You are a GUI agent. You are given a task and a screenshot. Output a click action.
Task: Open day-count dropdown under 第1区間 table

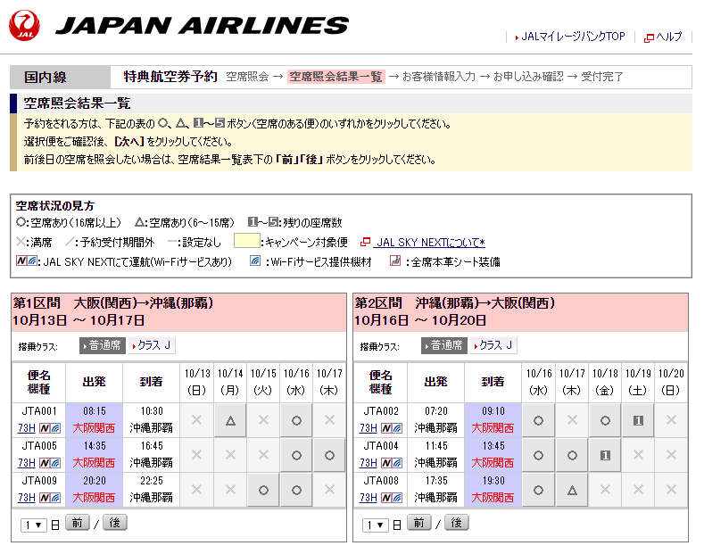pyautogui.click(x=34, y=525)
